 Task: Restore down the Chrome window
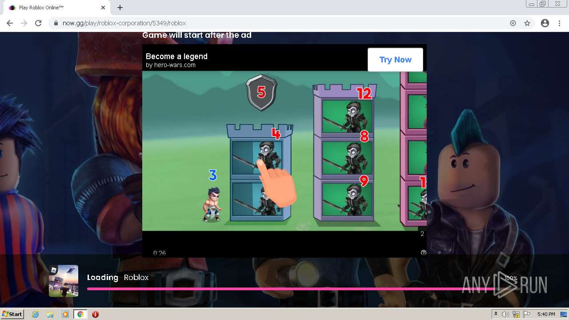pyautogui.click(x=543, y=4)
